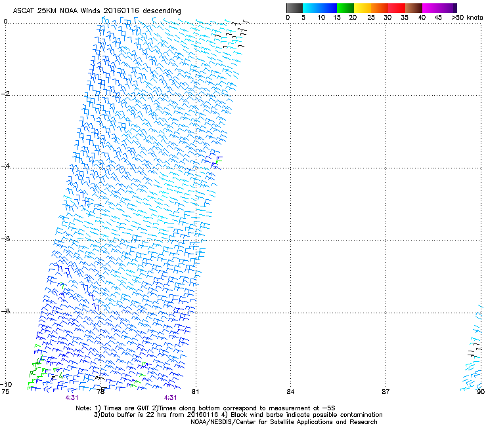Viewport: 486px width, 426px height.
Task: Click the magenta 40-45 knots color segment
Action: click(x=431, y=8)
